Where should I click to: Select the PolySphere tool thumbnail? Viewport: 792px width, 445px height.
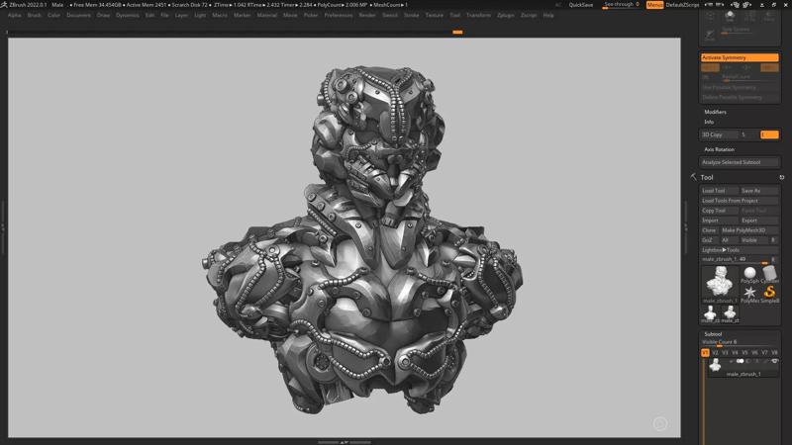[x=749, y=274]
